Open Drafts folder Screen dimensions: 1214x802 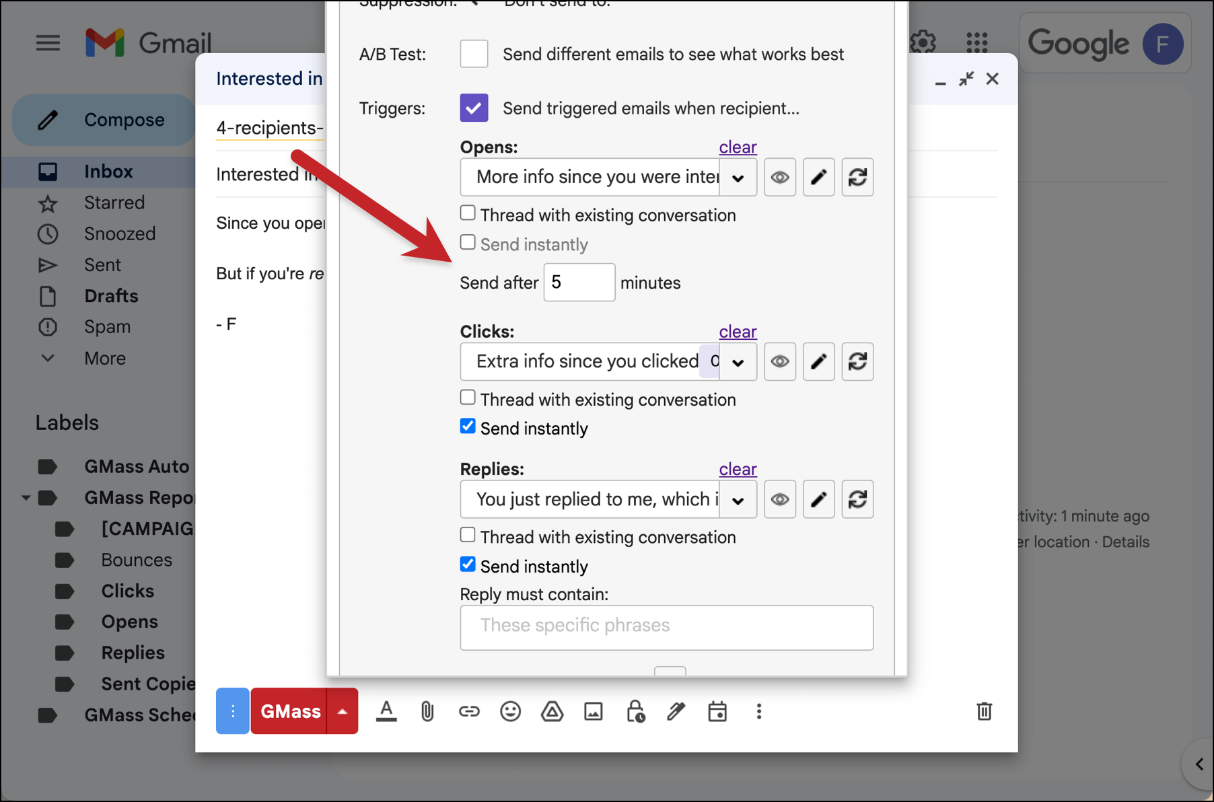(x=111, y=296)
